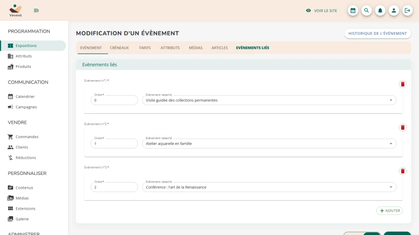Click the 'Evènements liés' section header
Image resolution: width=419 pixels, height=235 pixels.
click(x=244, y=65)
